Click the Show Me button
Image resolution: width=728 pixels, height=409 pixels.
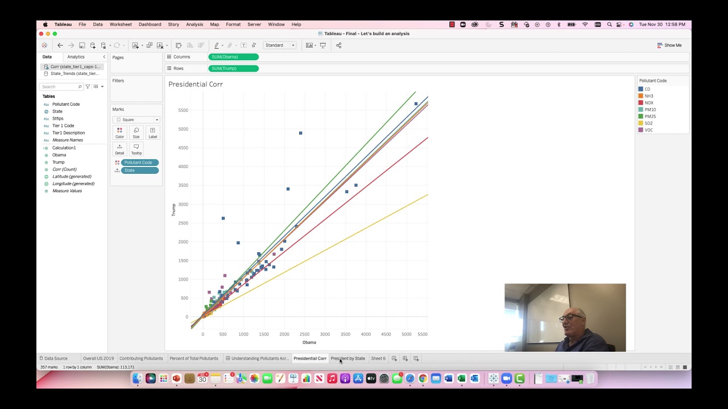point(669,45)
